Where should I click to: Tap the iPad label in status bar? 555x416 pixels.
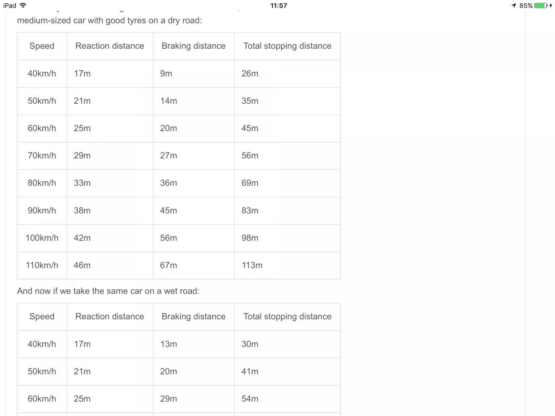coord(10,5)
